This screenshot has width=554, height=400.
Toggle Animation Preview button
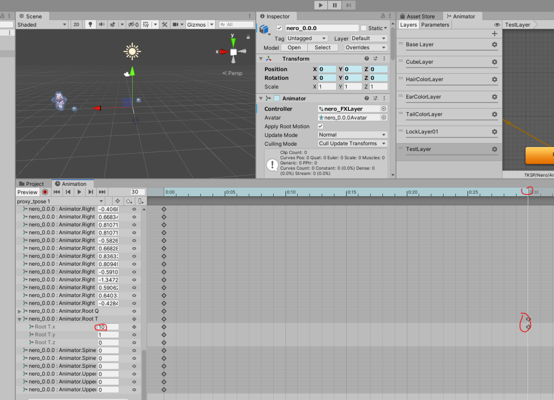pos(27,192)
